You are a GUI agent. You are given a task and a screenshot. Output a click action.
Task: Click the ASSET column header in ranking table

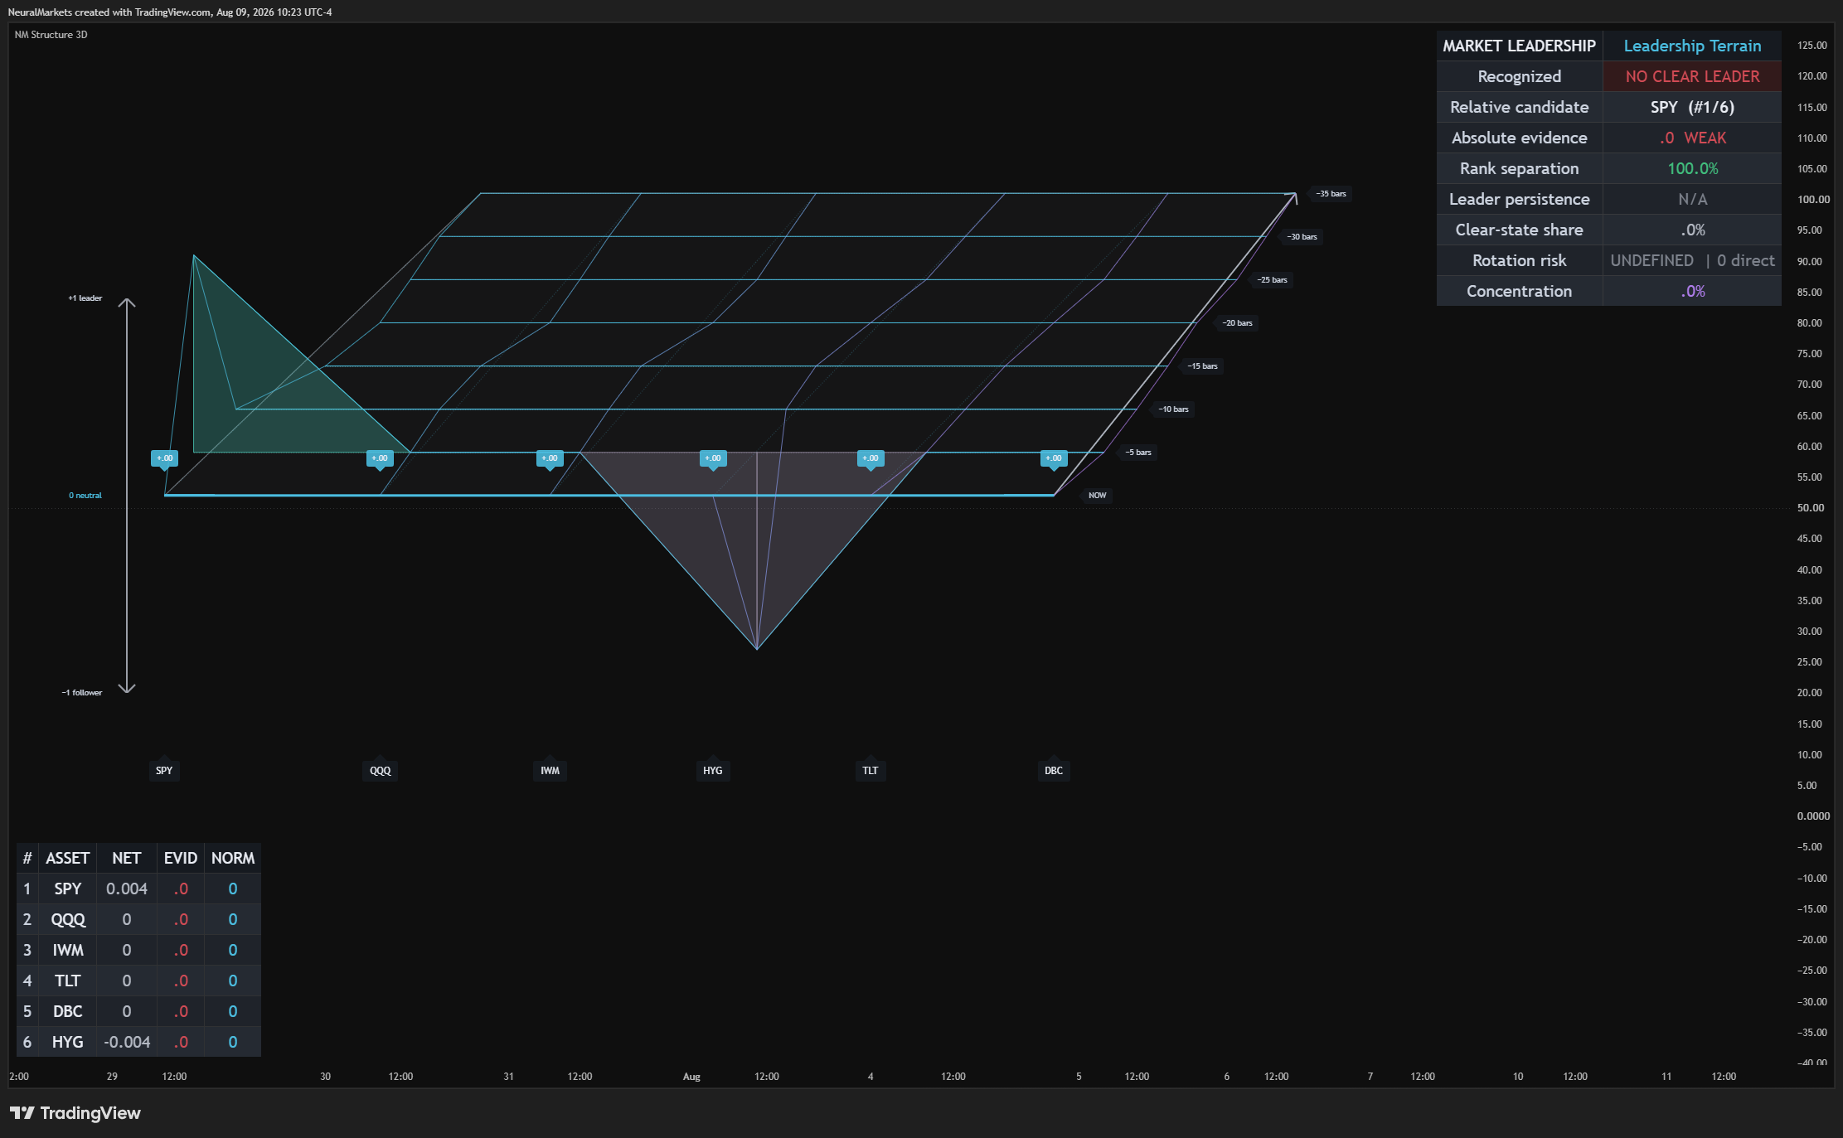(67, 858)
